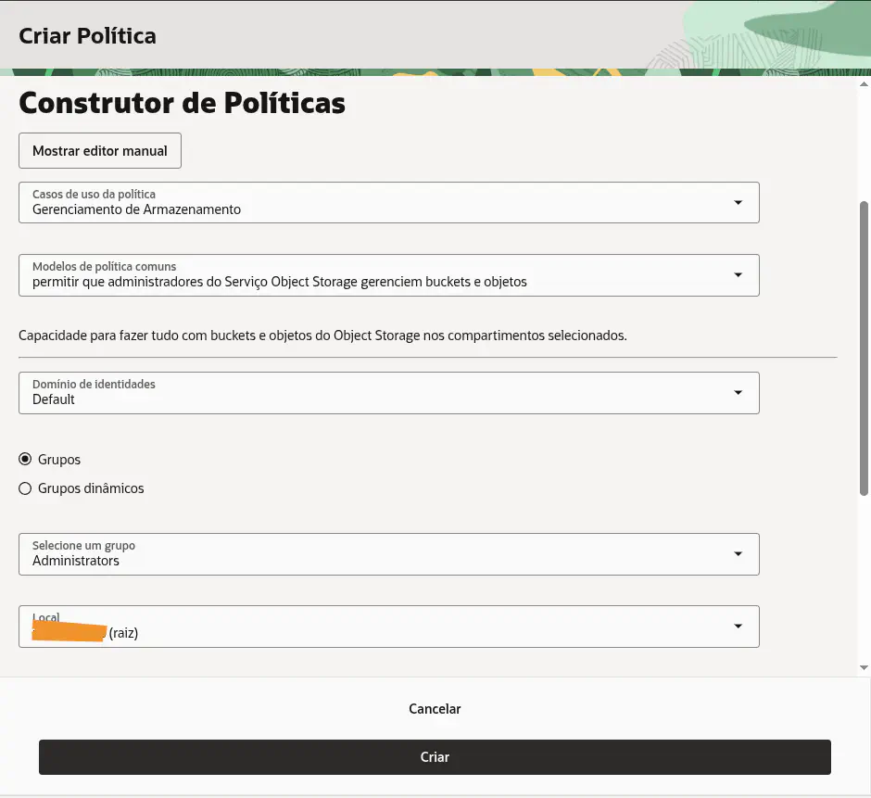871x798 pixels.
Task: Click the arrow icon in the Local field
Action: pos(738,627)
